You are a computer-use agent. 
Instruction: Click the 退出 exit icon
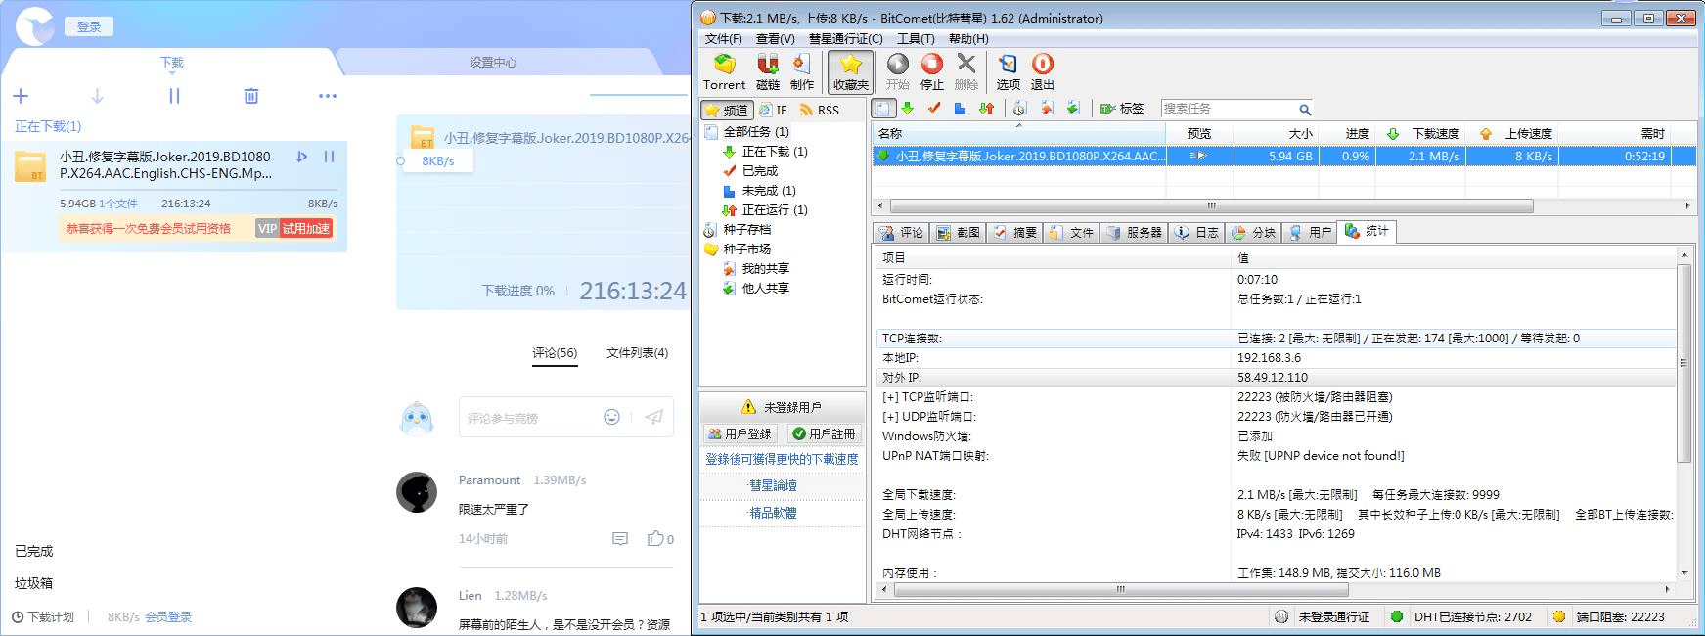tap(1043, 72)
